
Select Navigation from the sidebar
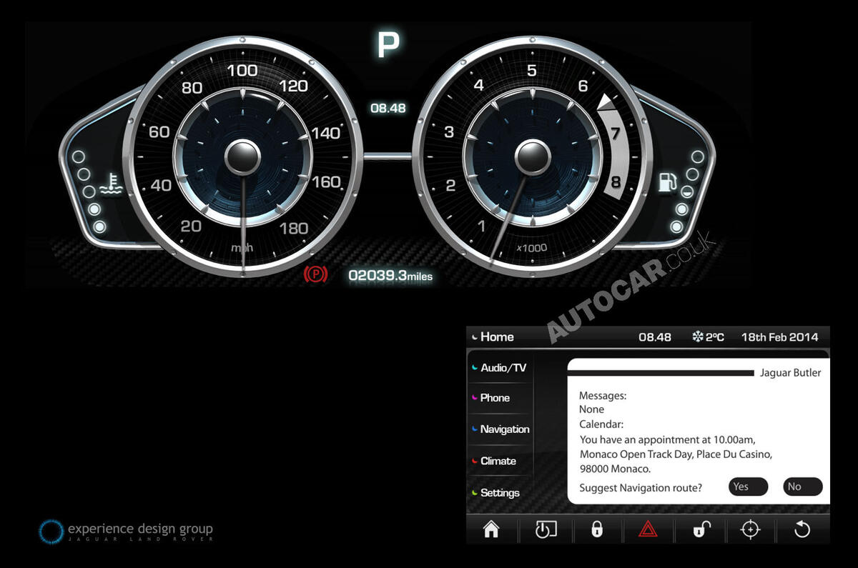[x=505, y=429]
